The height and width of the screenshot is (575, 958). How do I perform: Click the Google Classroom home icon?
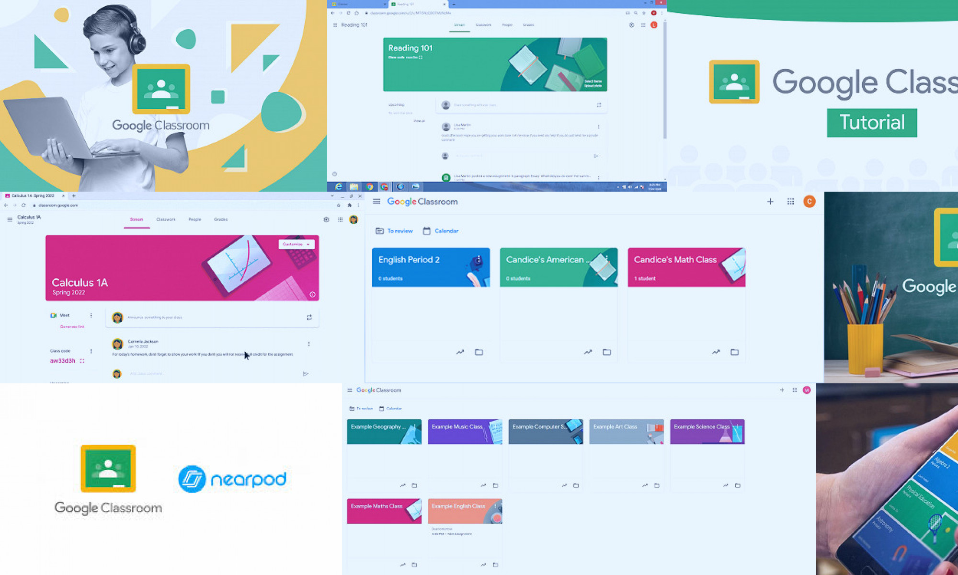[421, 201]
